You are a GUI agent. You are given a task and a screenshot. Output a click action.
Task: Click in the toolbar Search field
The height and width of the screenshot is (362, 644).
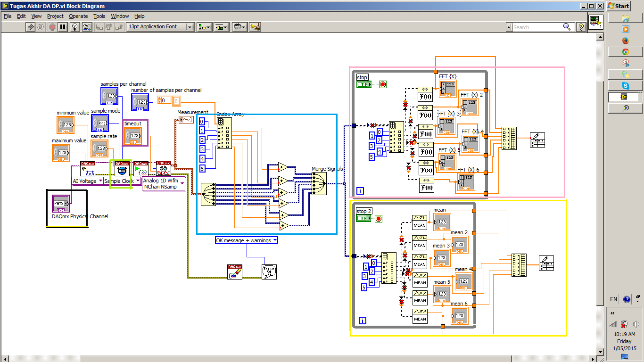(x=537, y=27)
